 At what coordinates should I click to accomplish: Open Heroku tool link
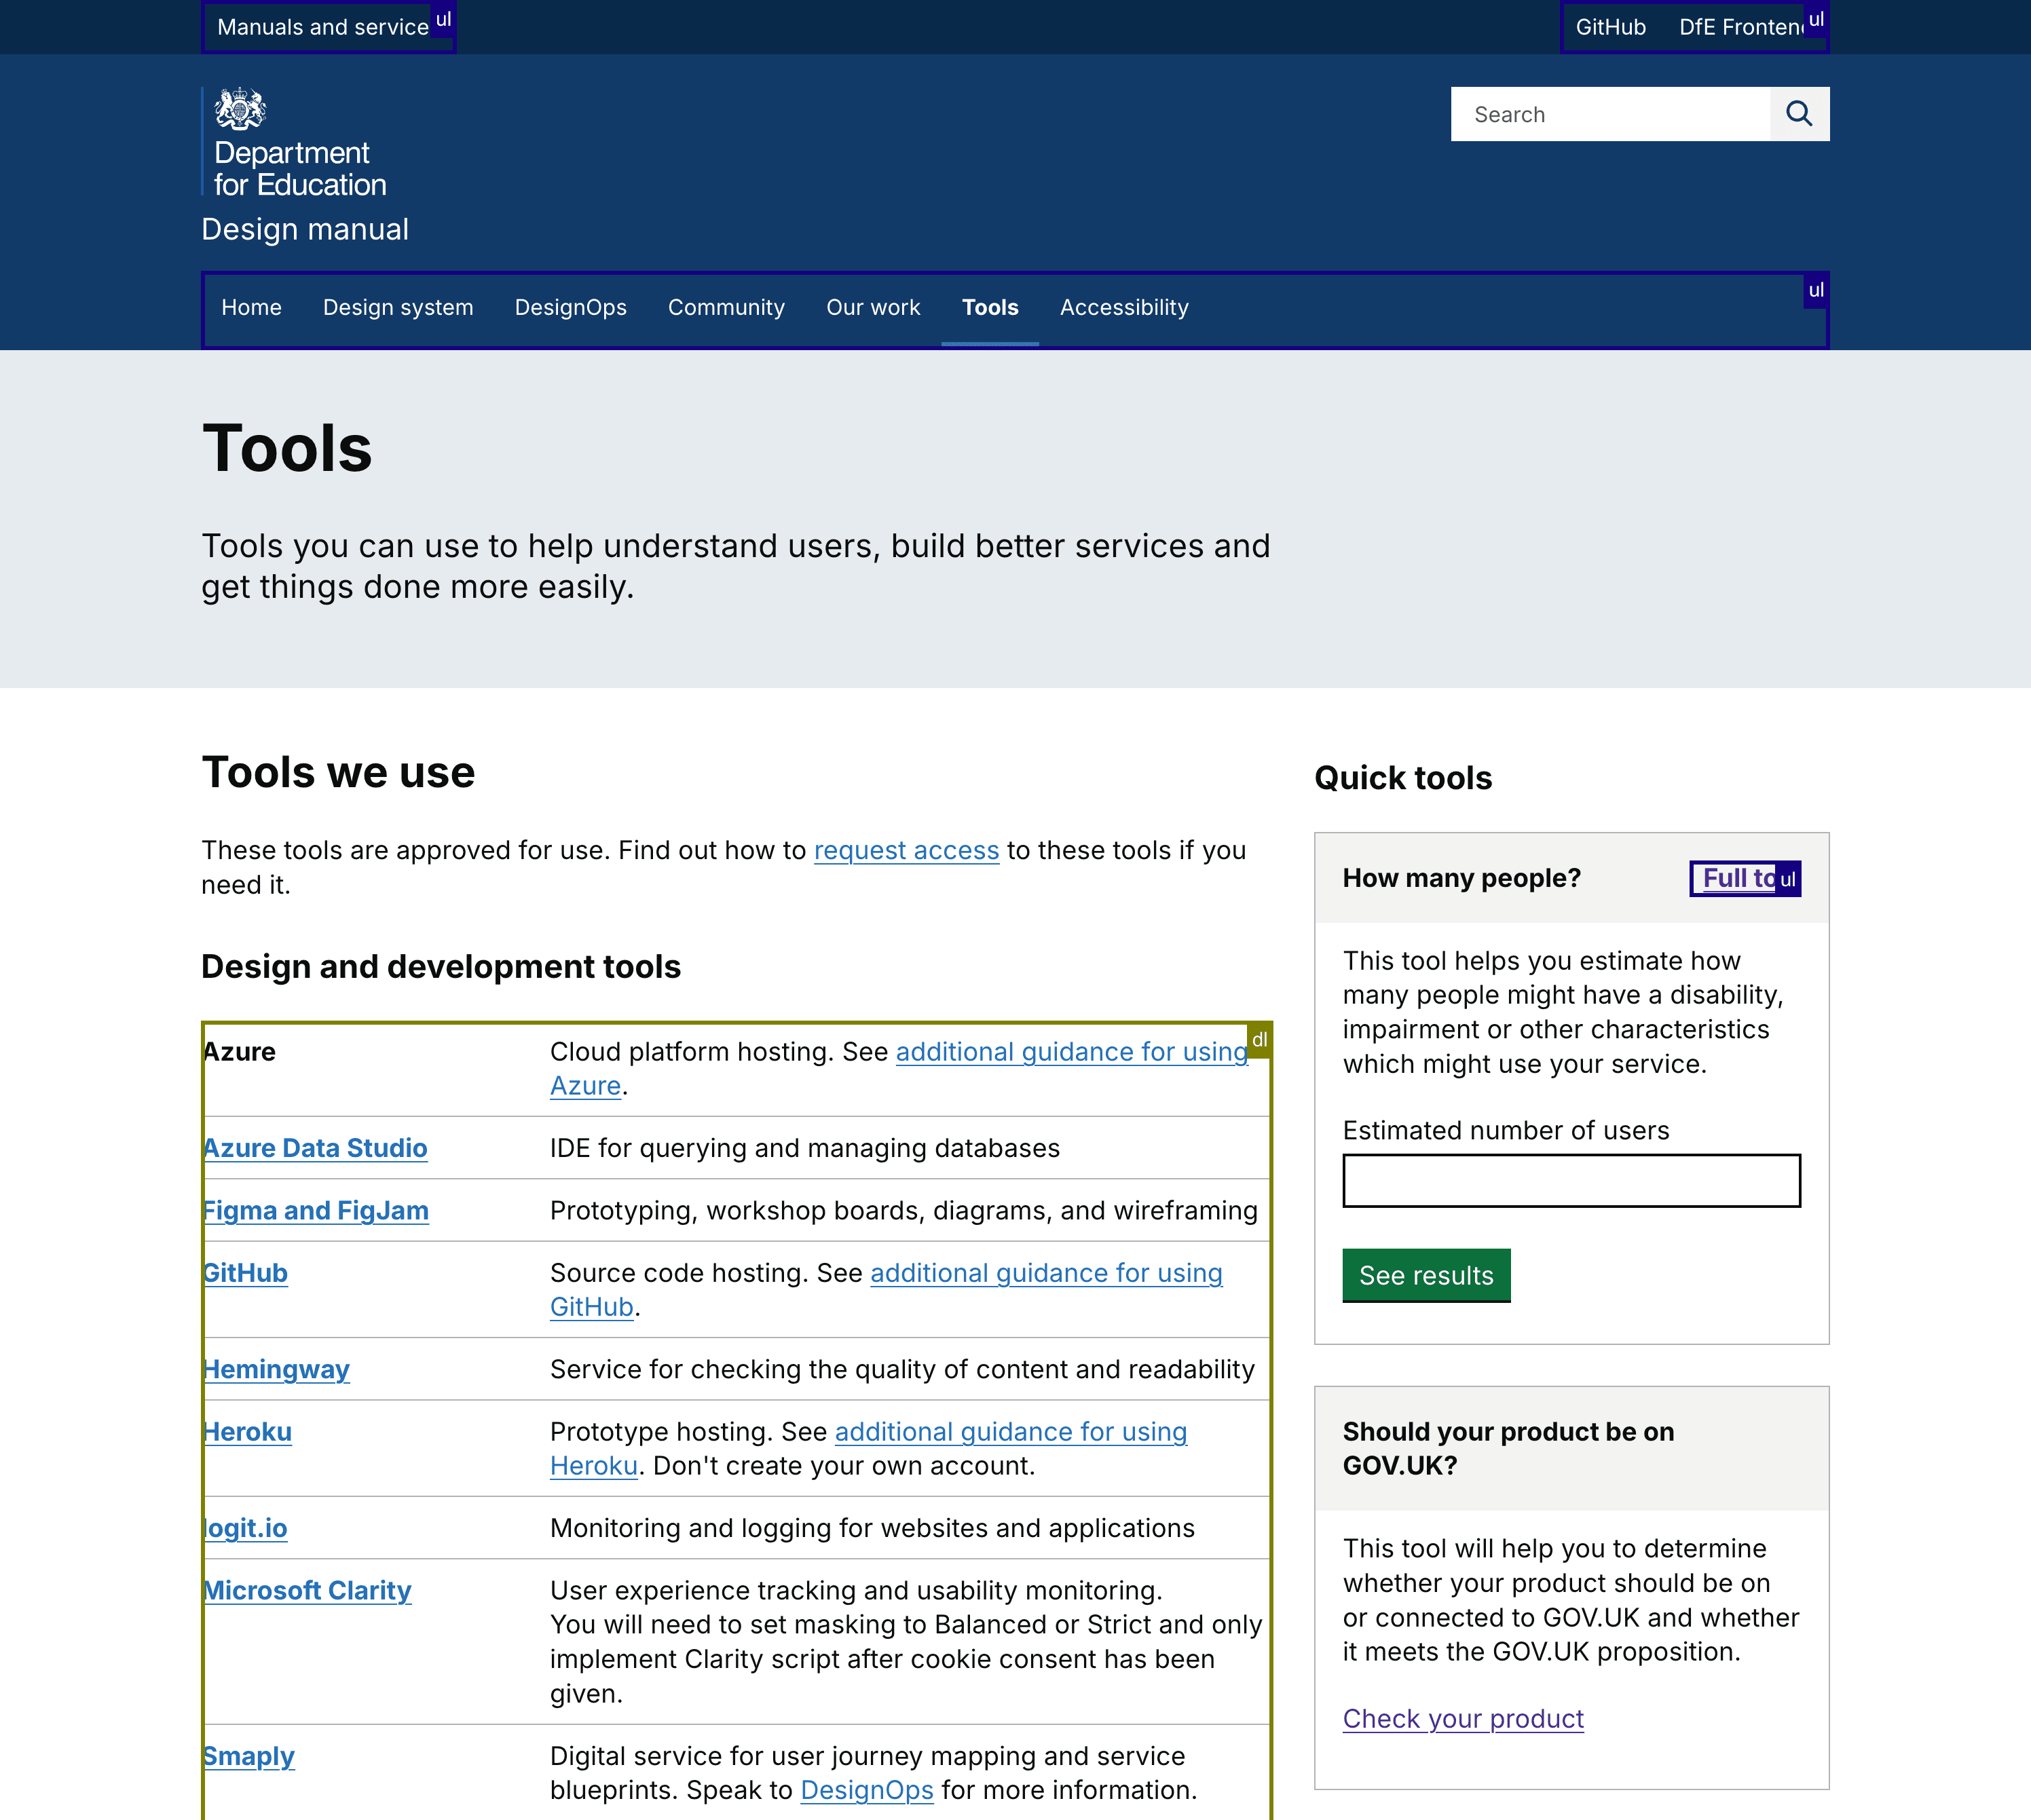[x=246, y=1432]
